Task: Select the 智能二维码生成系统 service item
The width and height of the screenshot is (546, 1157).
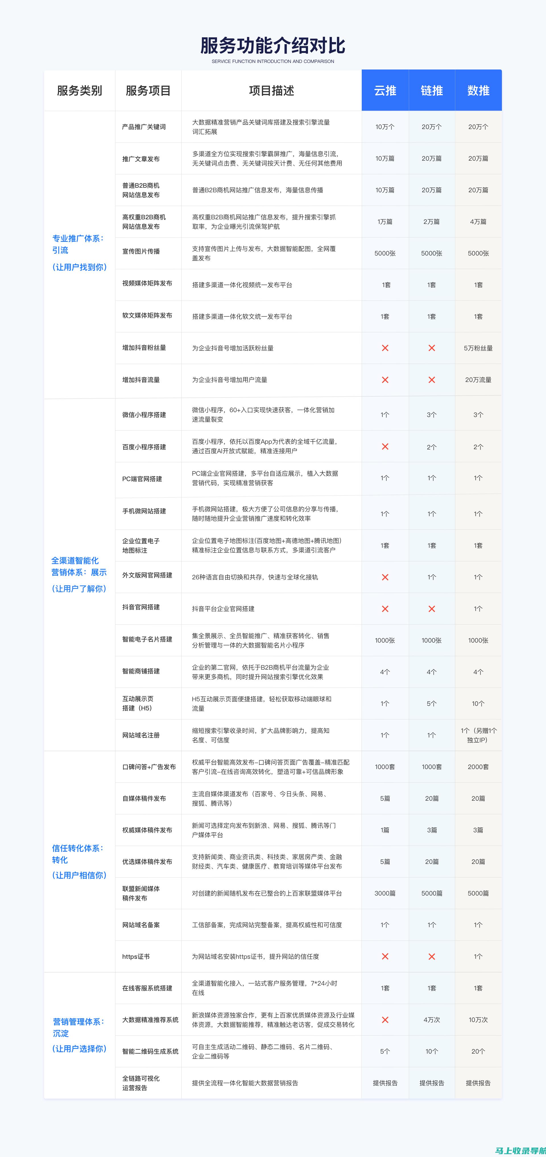Action: coord(150,1051)
